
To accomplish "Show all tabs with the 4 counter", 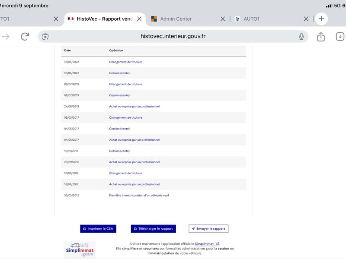I will click(x=340, y=37).
